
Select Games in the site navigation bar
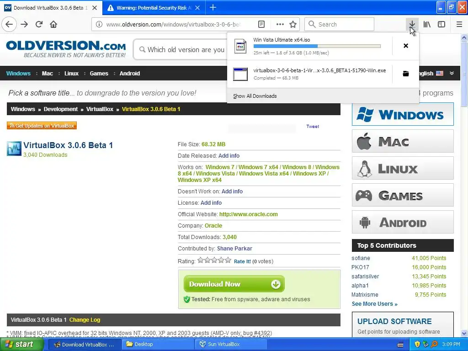coord(99,74)
